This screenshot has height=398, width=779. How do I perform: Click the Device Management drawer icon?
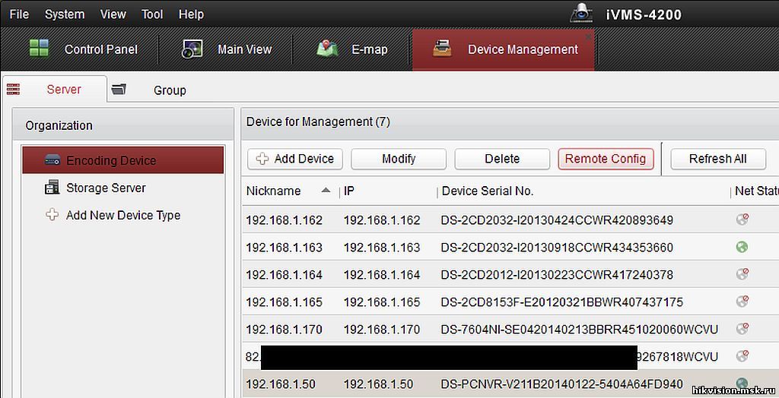[x=442, y=48]
